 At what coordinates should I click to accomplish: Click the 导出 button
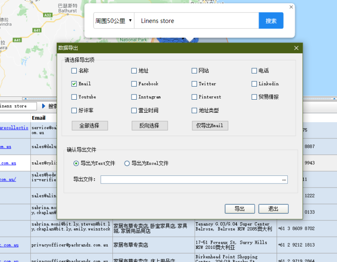pos(240,209)
